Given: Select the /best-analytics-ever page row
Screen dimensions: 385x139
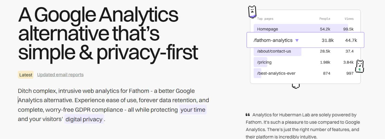Looking at the screenshot, I should [305, 73].
